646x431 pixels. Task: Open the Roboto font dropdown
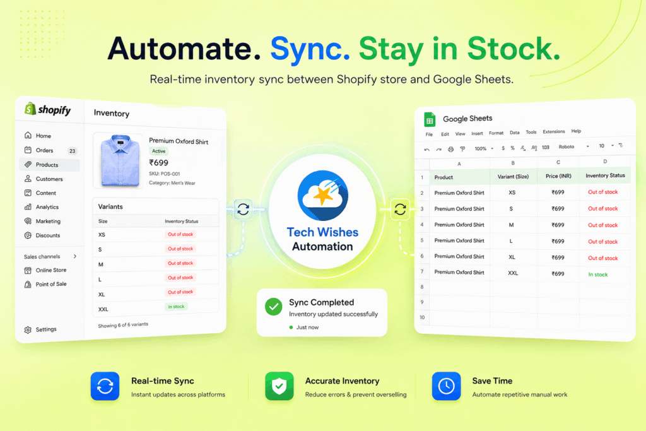coord(573,146)
